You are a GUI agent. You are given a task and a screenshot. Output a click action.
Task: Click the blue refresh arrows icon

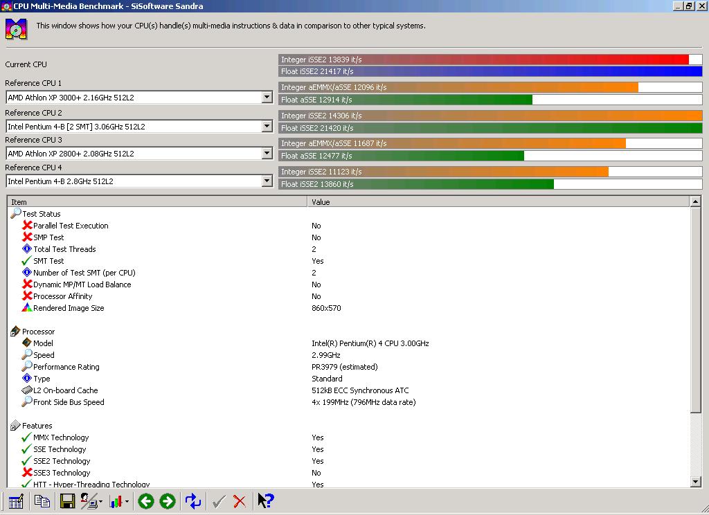click(193, 501)
